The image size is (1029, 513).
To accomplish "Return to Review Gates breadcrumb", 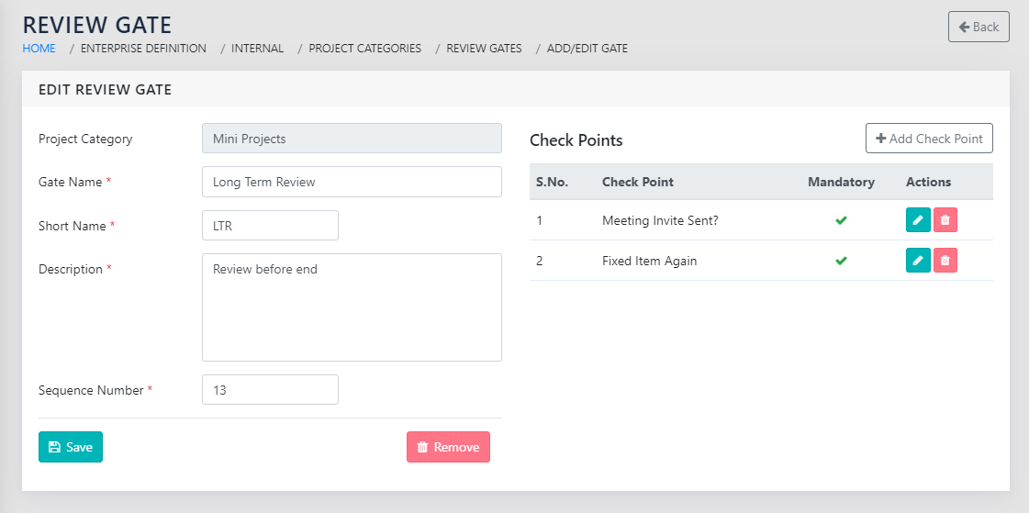I will (484, 49).
